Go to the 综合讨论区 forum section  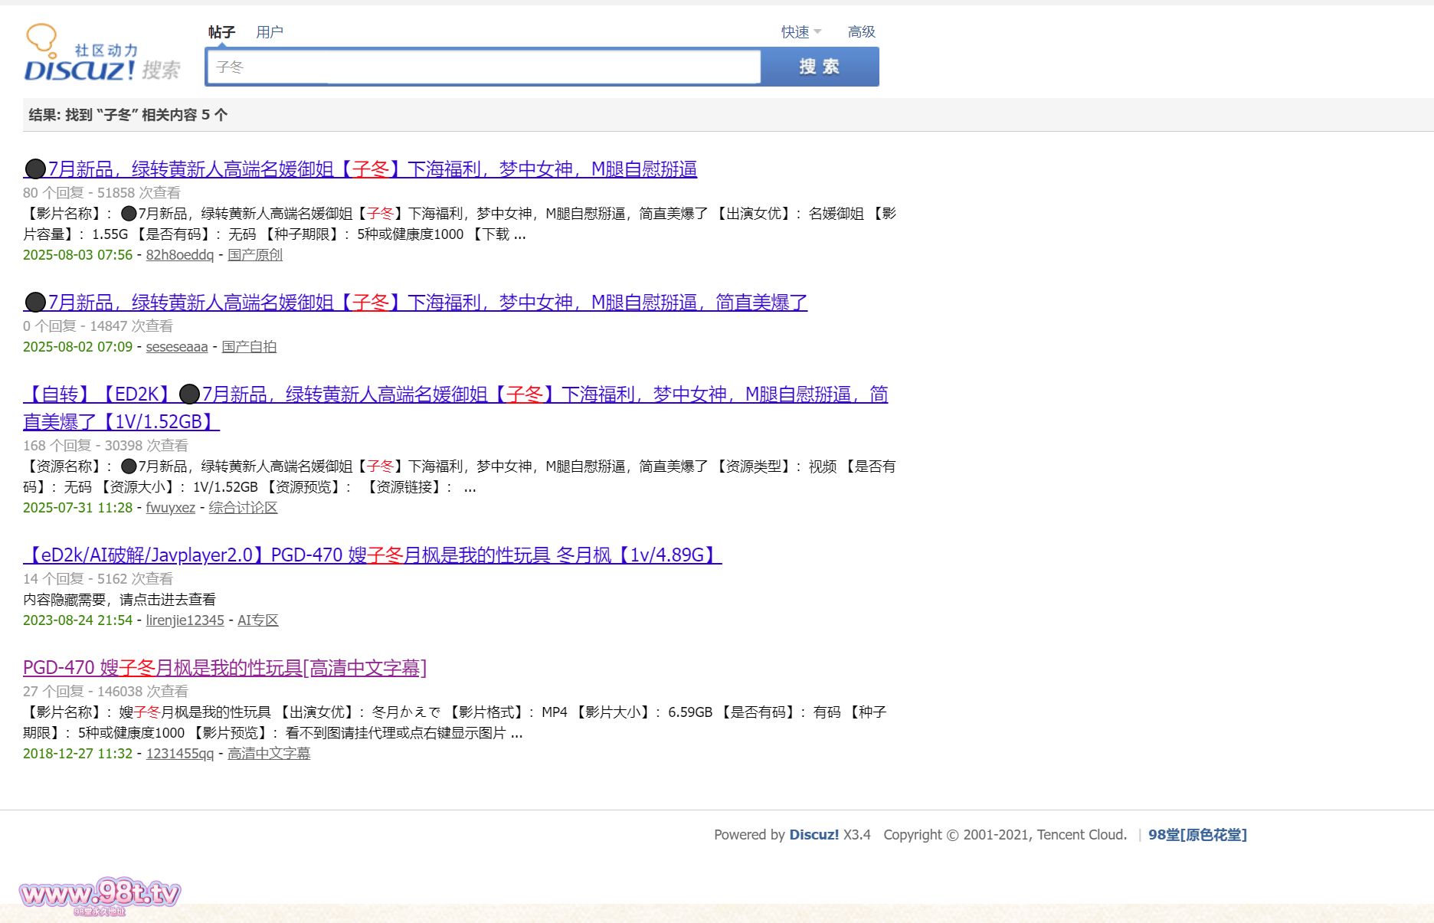click(243, 508)
